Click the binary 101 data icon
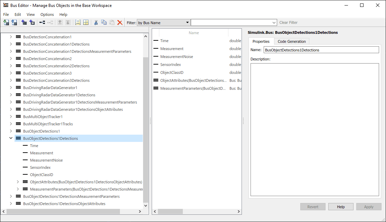This screenshot has height=222, width=386. coord(78,23)
